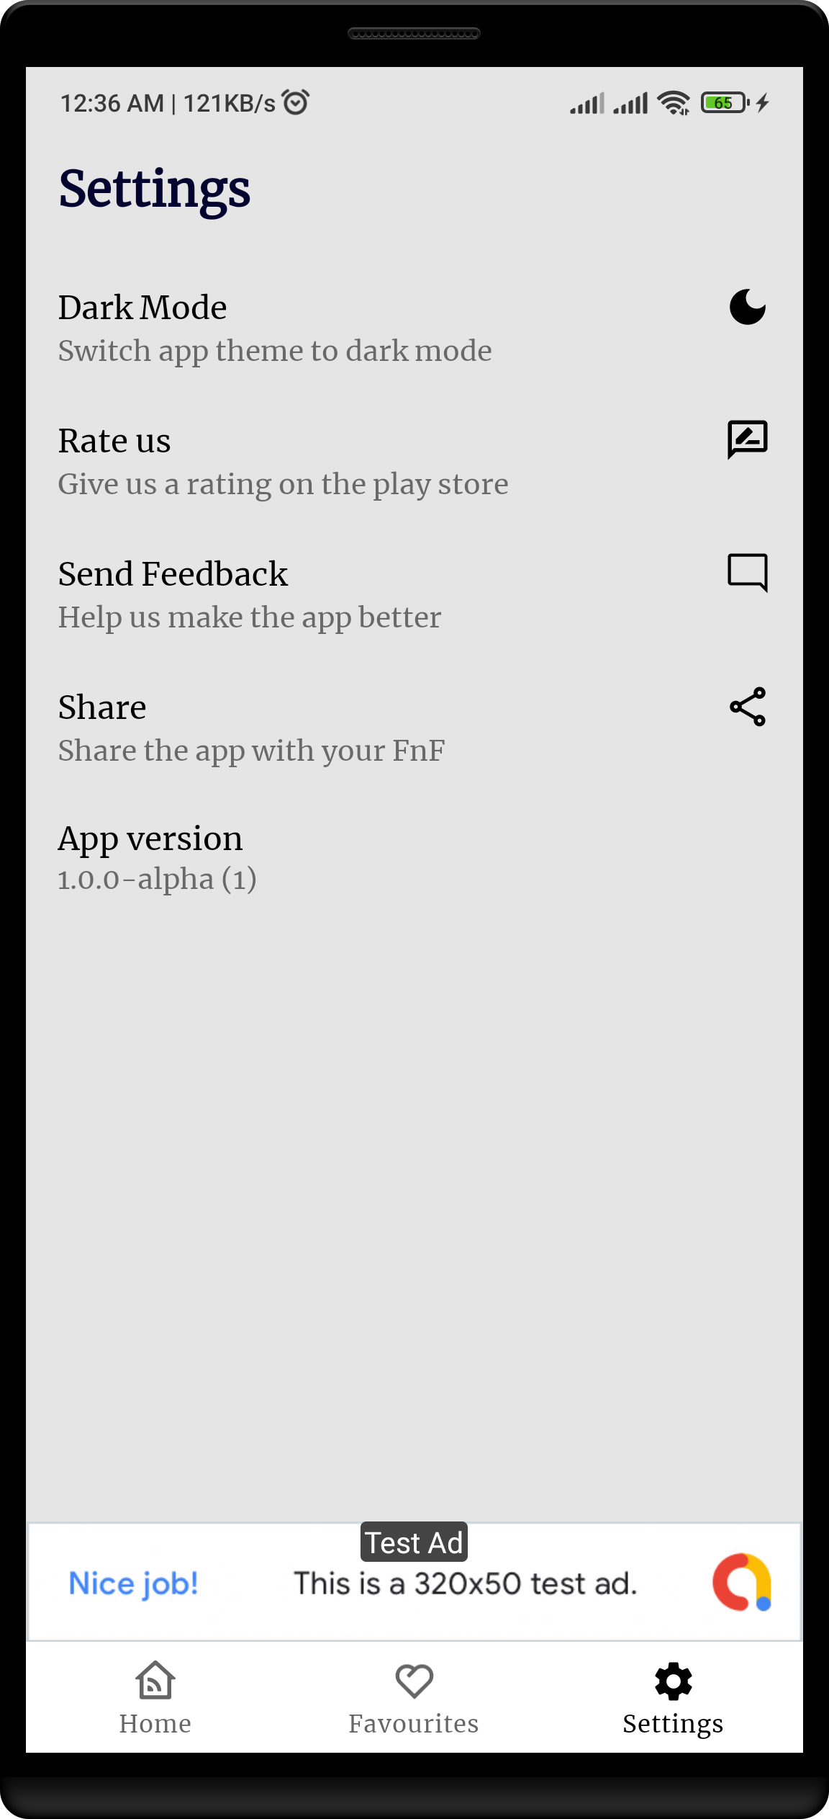The width and height of the screenshot is (829, 1819).
Task: Tap the alarm clock status icon
Action: point(296,102)
